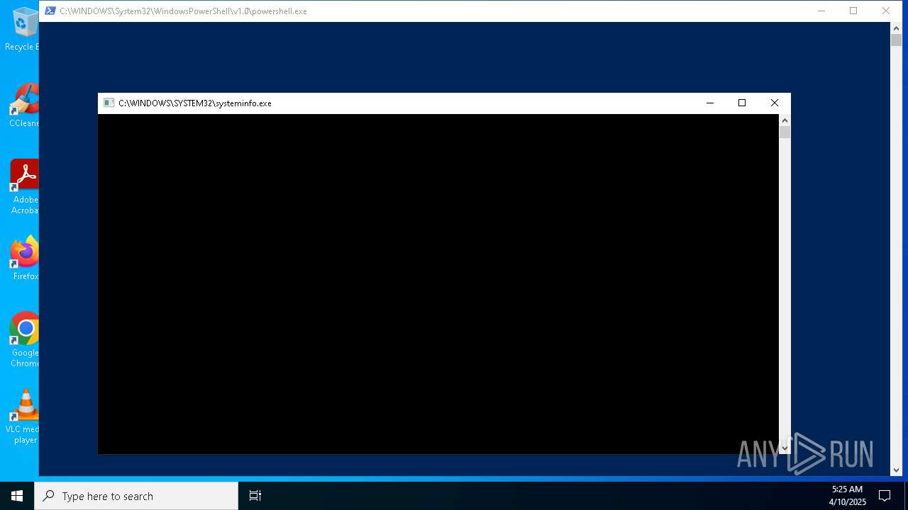Maximize the PowerShell window
The height and width of the screenshot is (510, 908).
point(853,11)
